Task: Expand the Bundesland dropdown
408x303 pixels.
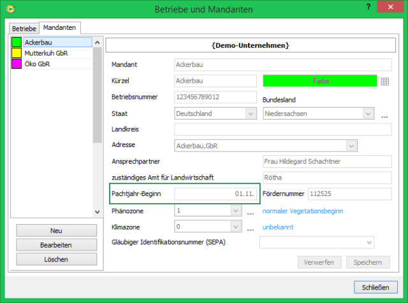Action: pyautogui.click(x=367, y=113)
